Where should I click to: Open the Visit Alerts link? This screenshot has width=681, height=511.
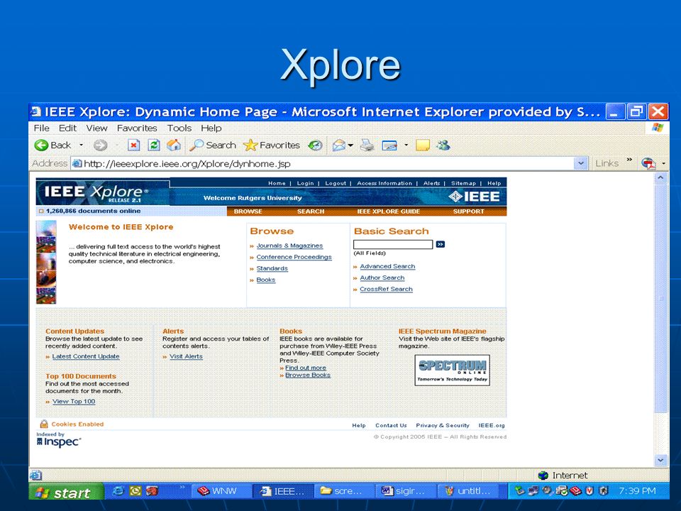click(x=186, y=356)
